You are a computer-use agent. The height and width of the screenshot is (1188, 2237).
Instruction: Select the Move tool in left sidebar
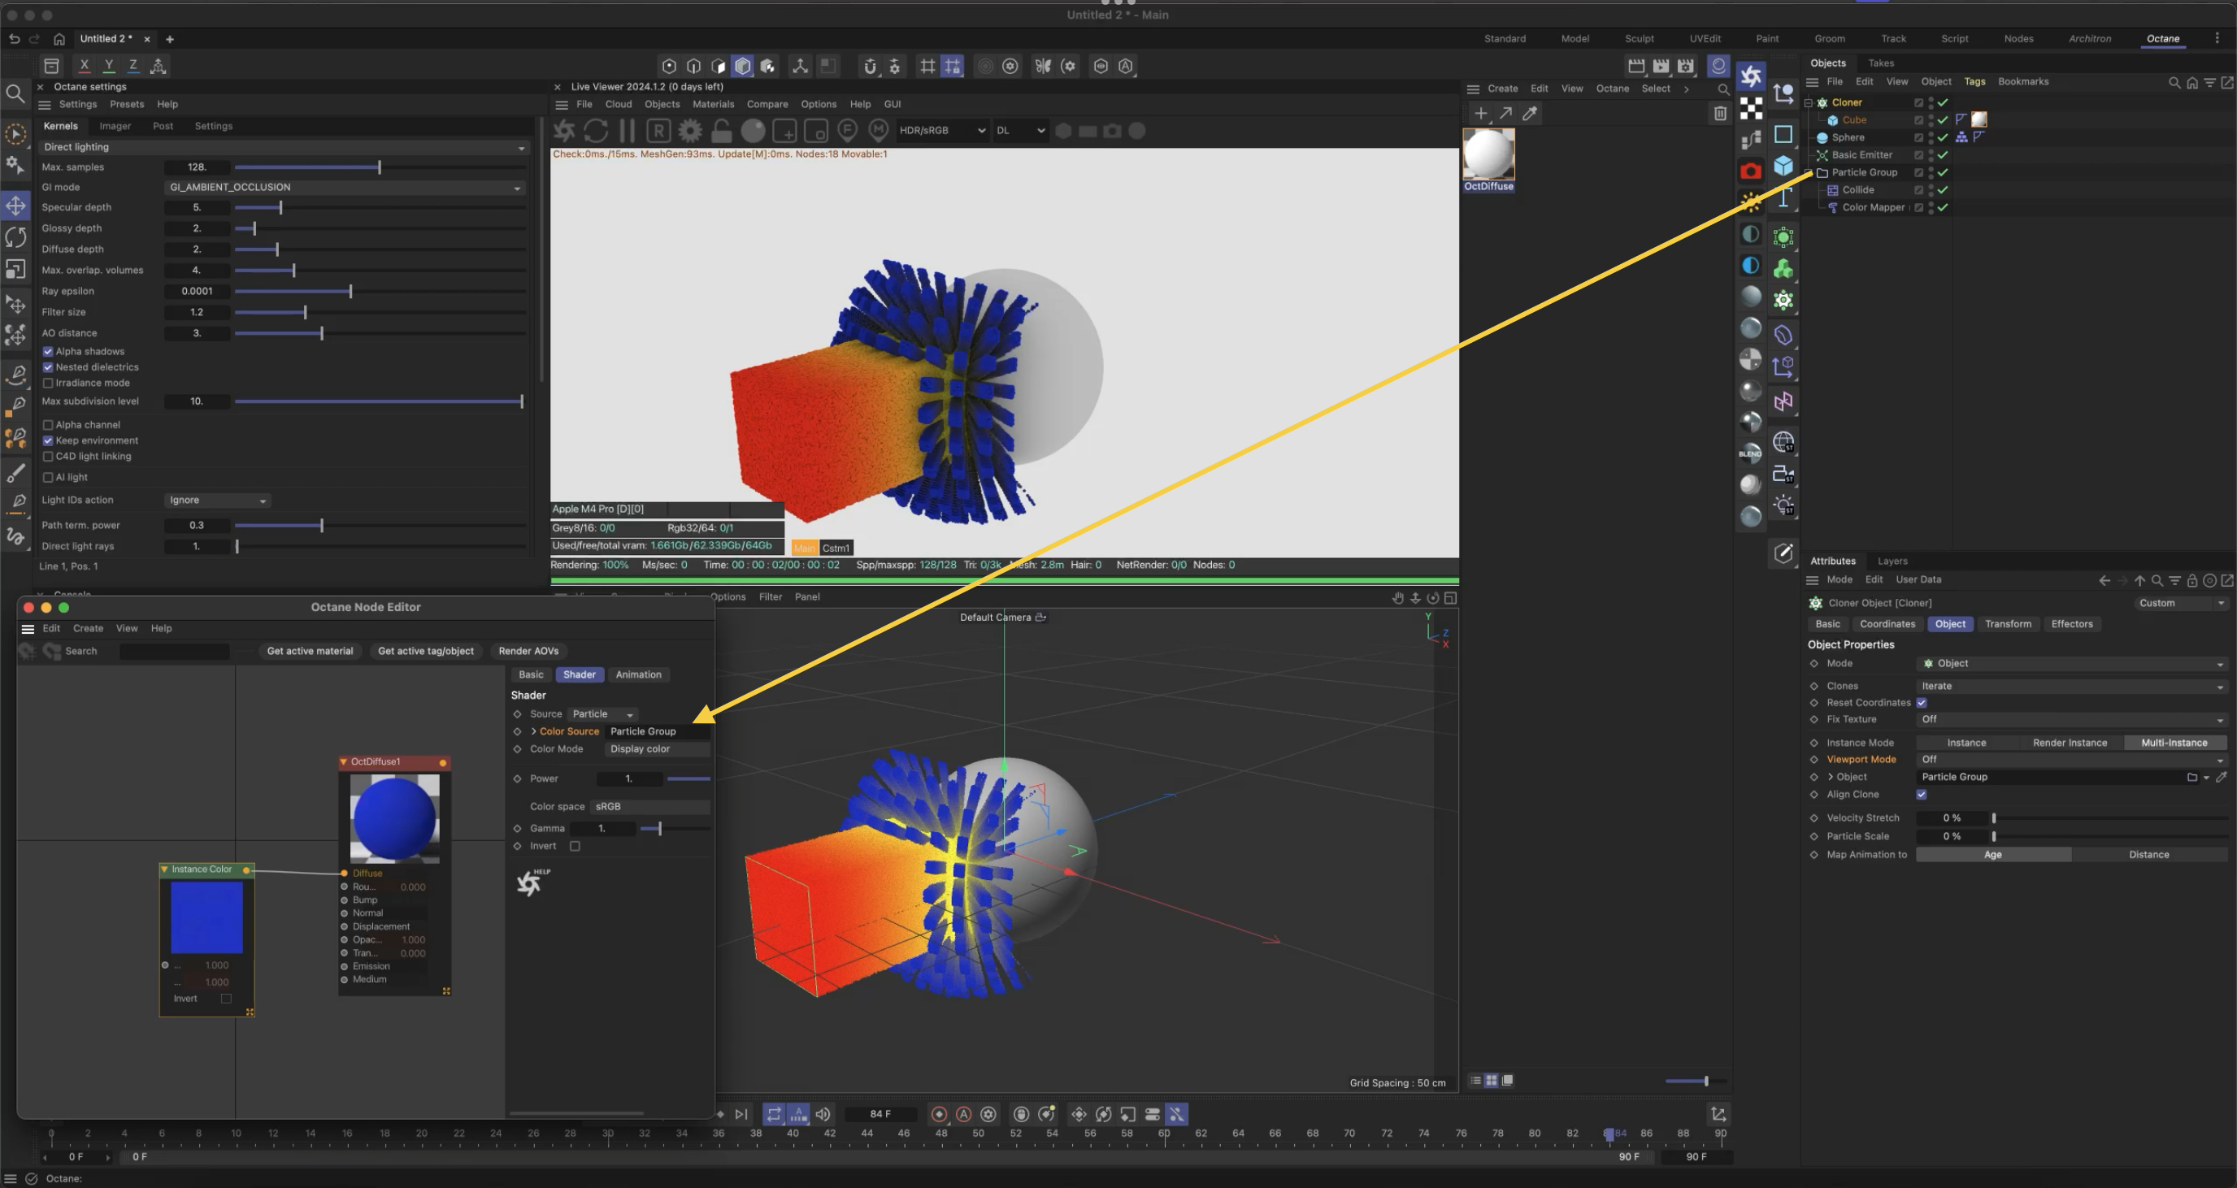15,206
